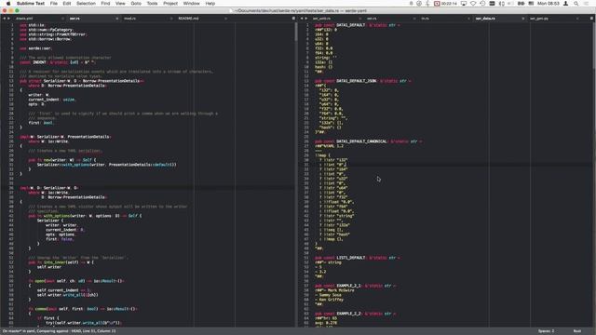The height and width of the screenshot is (335, 596).
Task: Open the Project menu
Action: (x=170, y=4)
